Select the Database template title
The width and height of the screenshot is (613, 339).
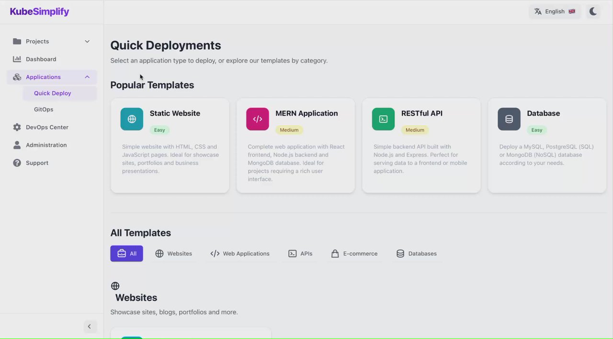(x=544, y=113)
